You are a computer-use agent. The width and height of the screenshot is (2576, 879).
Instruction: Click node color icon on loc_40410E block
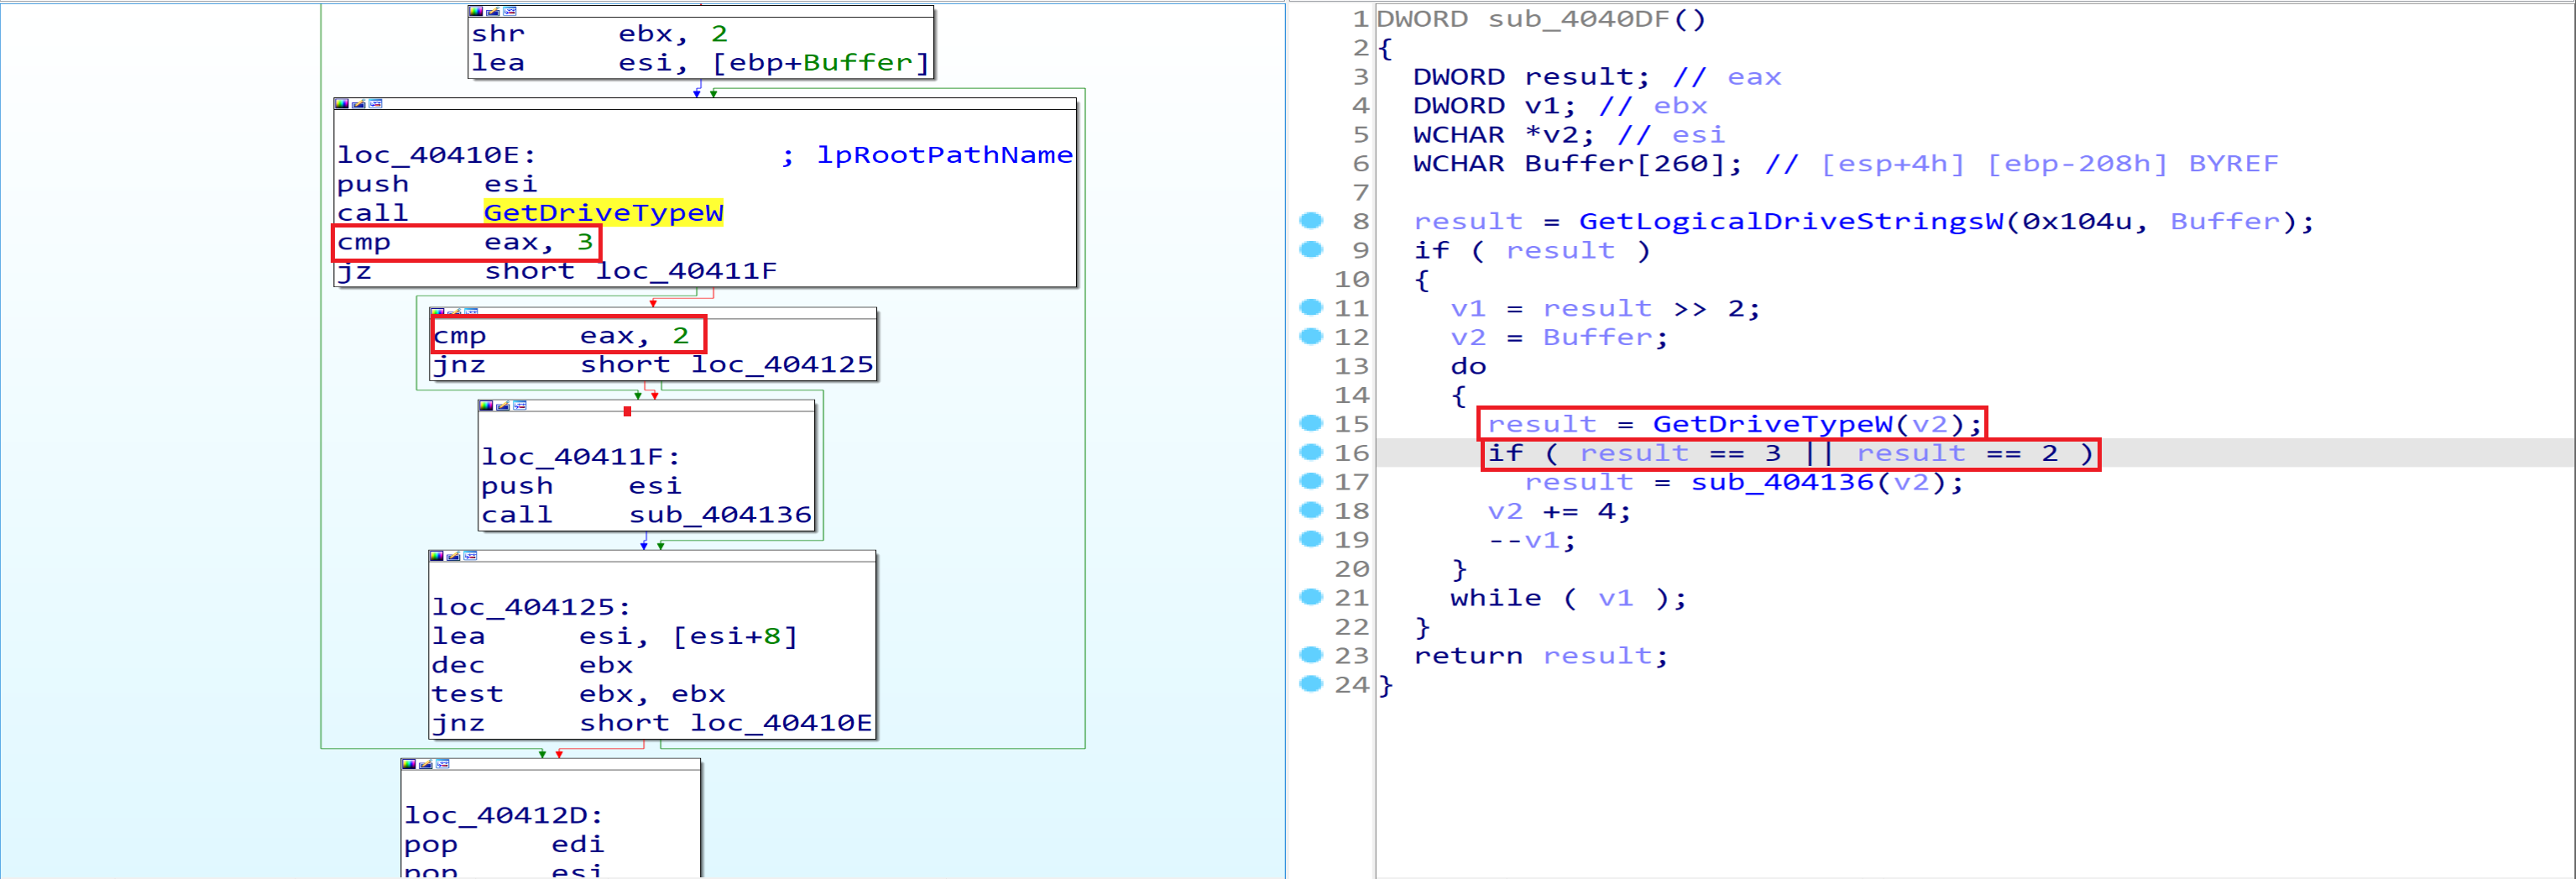(x=342, y=104)
